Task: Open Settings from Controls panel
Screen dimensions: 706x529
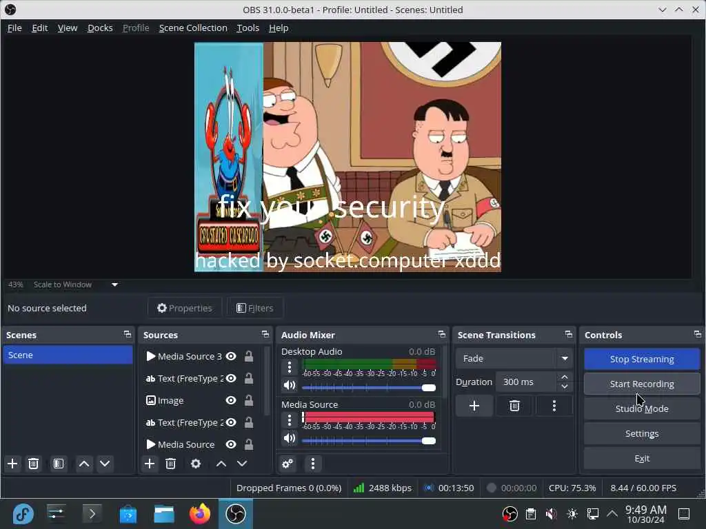Action: pos(642,434)
